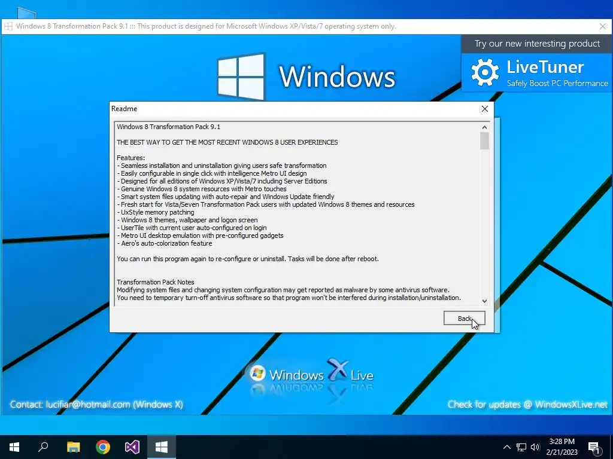Open File Explorer from taskbar
This screenshot has width=613, height=459.
tap(73, 447)
